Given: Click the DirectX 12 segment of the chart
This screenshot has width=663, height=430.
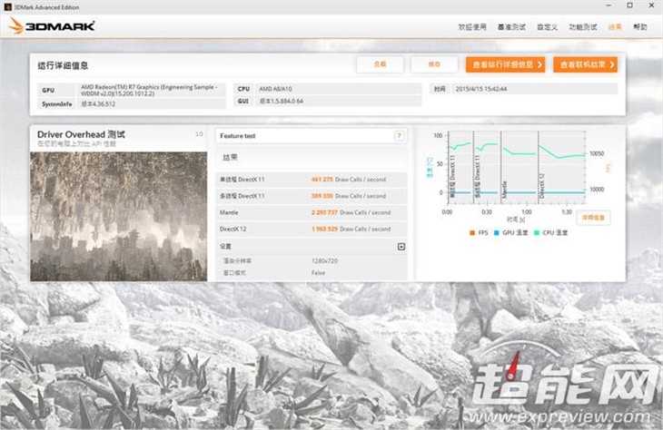Looking at the screenshot, I should (x=561, y=168).
